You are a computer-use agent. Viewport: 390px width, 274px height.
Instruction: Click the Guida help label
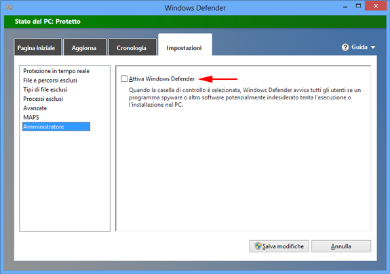click(x=359, y=47)
